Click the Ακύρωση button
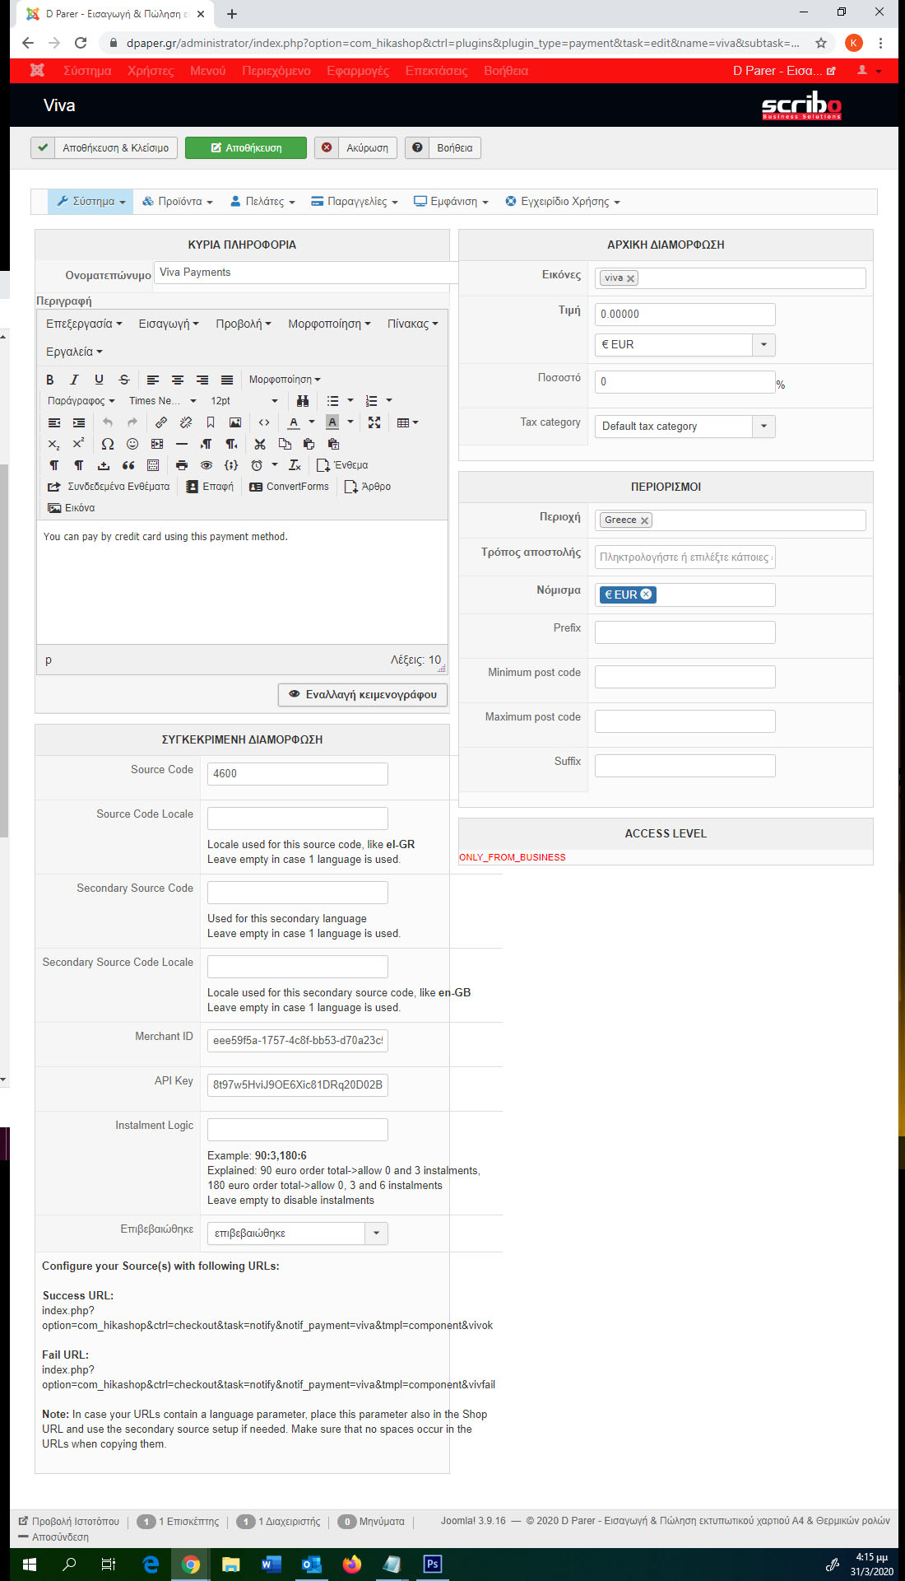Image resolution: width=905 pixels, height=1581 pixels. [356, 148]
